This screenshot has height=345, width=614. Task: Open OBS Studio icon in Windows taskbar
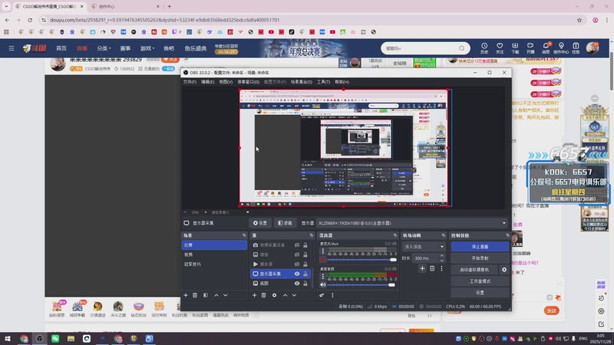point(40,339)
